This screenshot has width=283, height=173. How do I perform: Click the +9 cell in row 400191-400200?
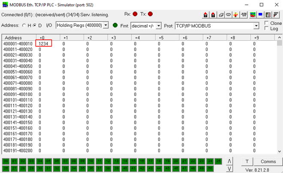254,150
